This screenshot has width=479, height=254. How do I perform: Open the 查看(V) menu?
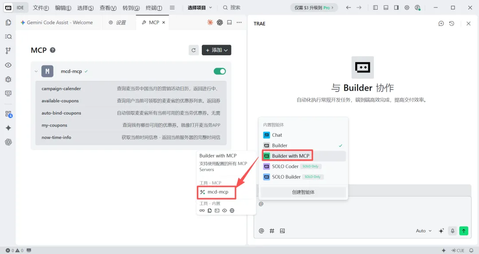pos(108,8)
